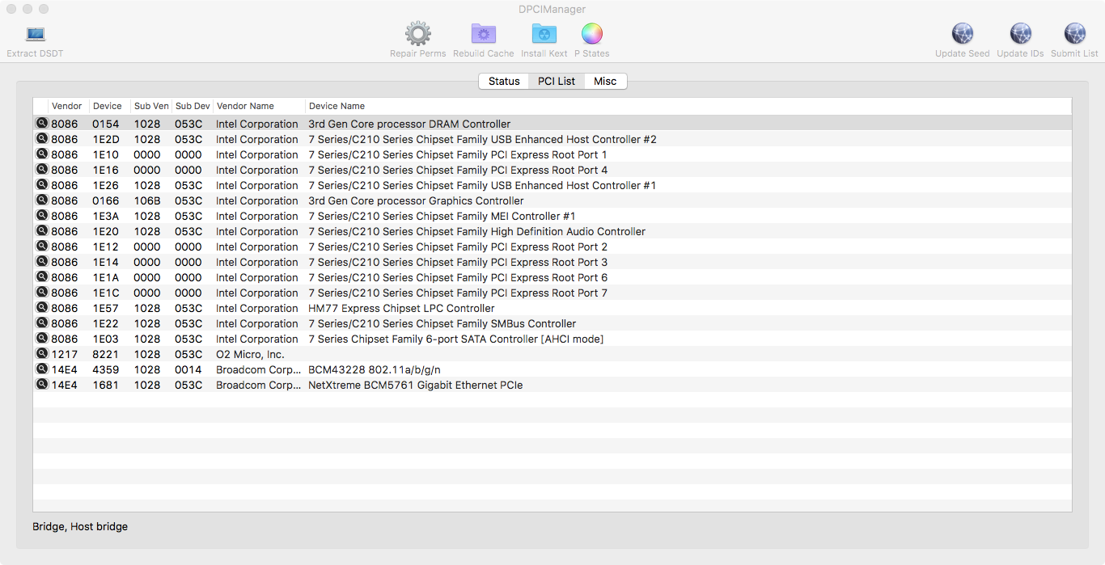The height and width of the screenshot is (565, 1105).
Task: Click the magnifier icon for the BCM43228 wireless row
Action: (42, 369)
